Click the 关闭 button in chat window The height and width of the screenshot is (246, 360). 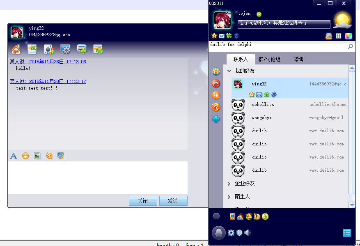pyautogui.click(x=143, y=201)
